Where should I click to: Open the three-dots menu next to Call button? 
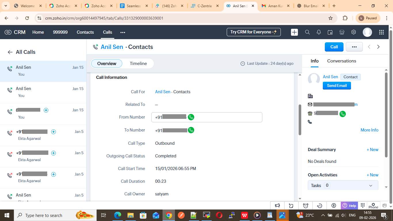coord(354,47)
